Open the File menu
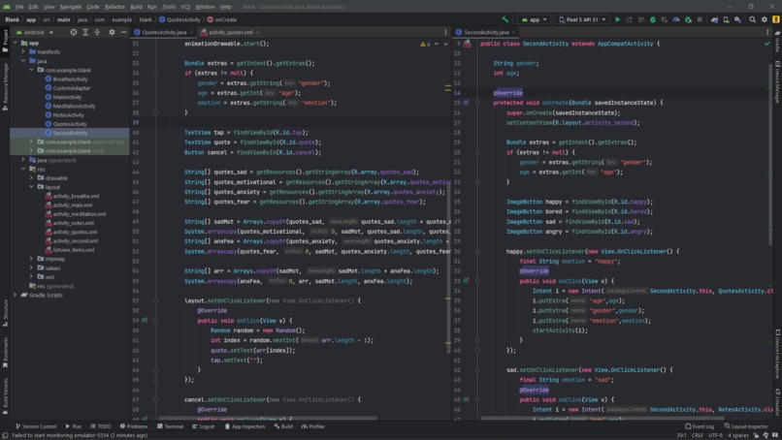Viewport: 782px width, 440px height. [19, 7]
